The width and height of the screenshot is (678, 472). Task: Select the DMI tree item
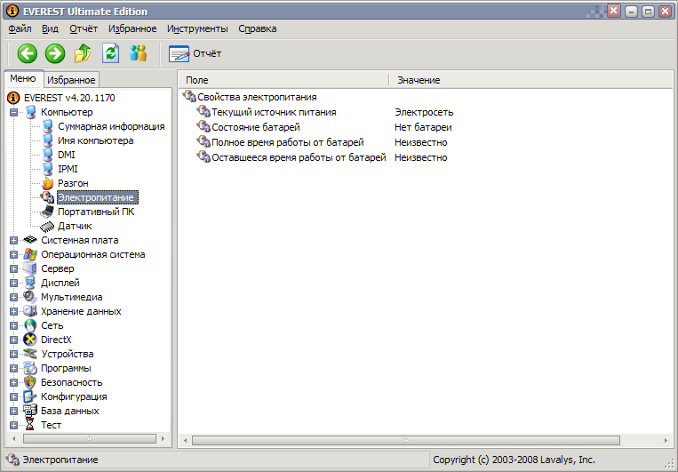[x=66, y=155]
